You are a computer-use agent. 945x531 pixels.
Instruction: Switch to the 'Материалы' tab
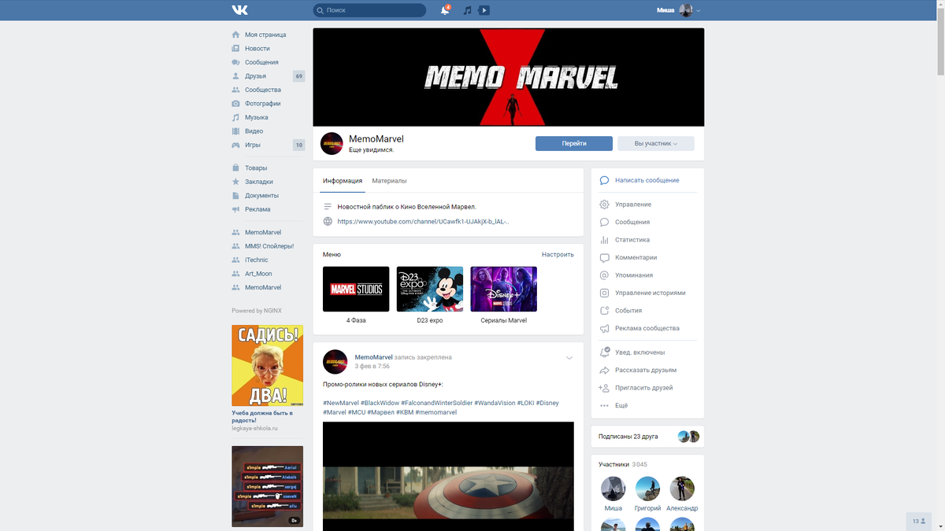pyautogui.click(x=389, y=181)
